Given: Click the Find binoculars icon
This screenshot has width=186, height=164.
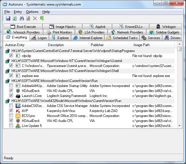Looking at the screenshot, I should (x=22, y=19).
